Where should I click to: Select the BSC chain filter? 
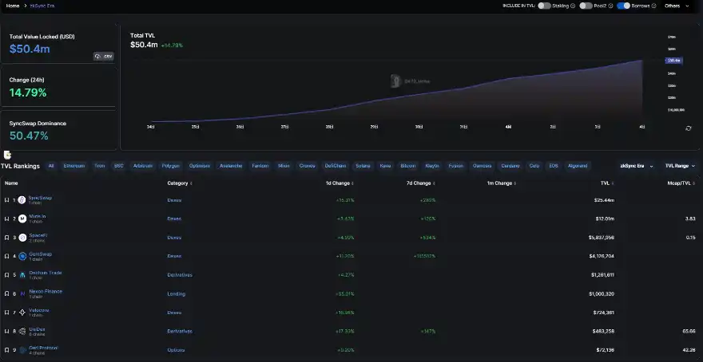119,166
